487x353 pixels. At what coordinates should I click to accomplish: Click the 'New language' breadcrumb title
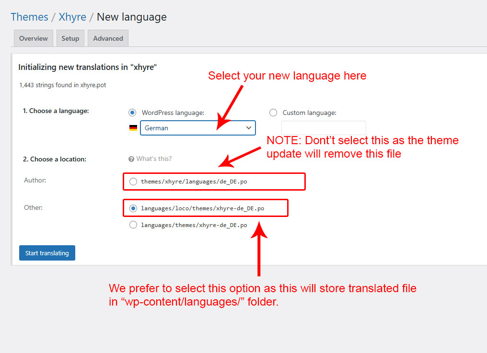132,17
